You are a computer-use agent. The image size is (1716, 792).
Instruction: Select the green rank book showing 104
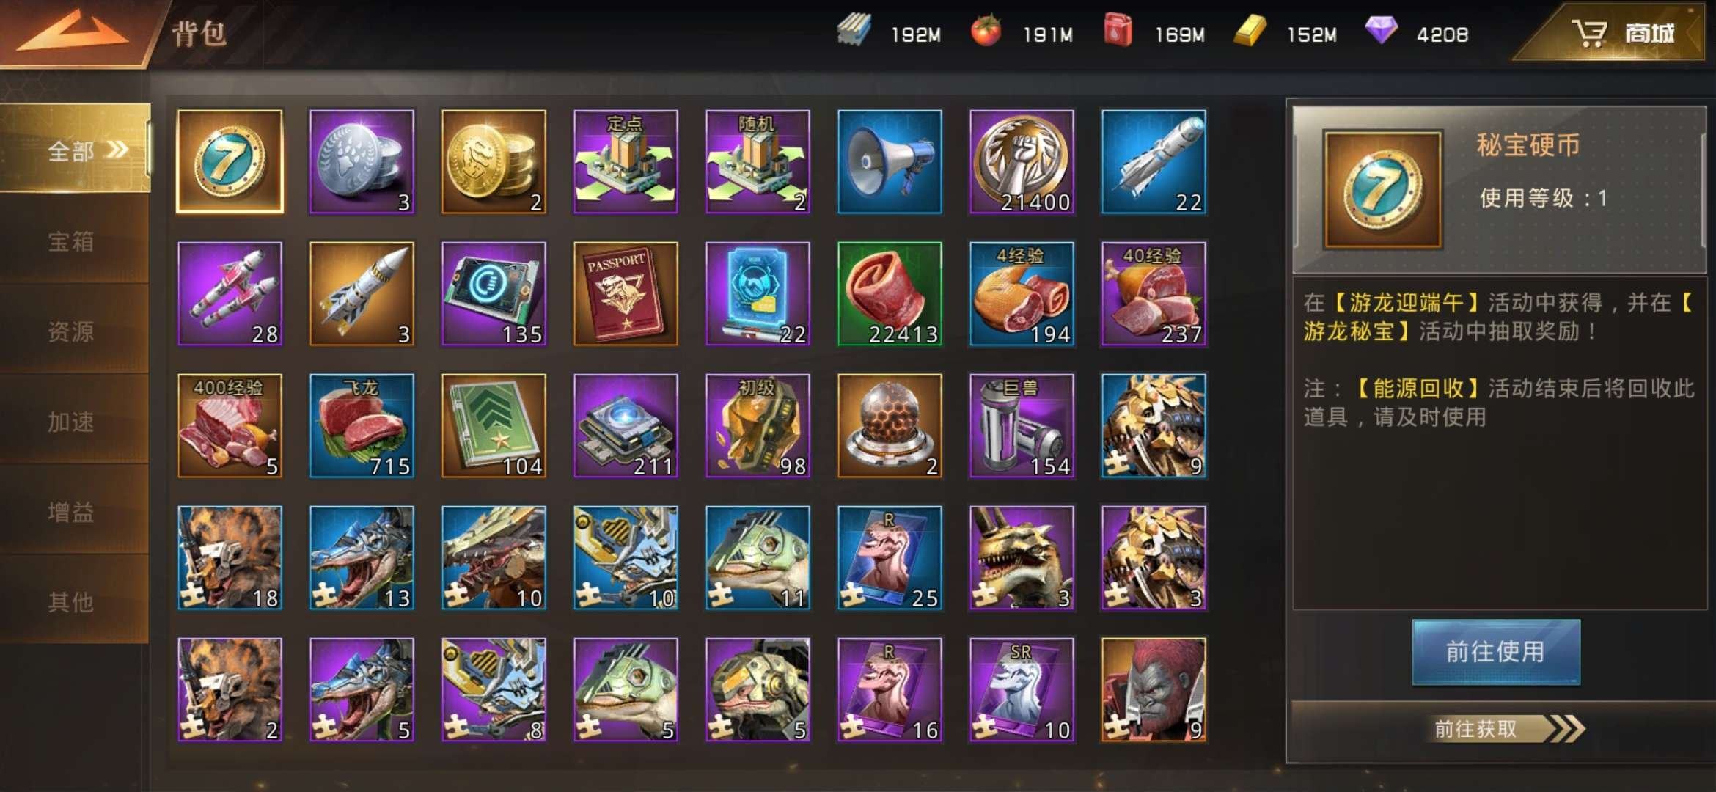(494, 426)
